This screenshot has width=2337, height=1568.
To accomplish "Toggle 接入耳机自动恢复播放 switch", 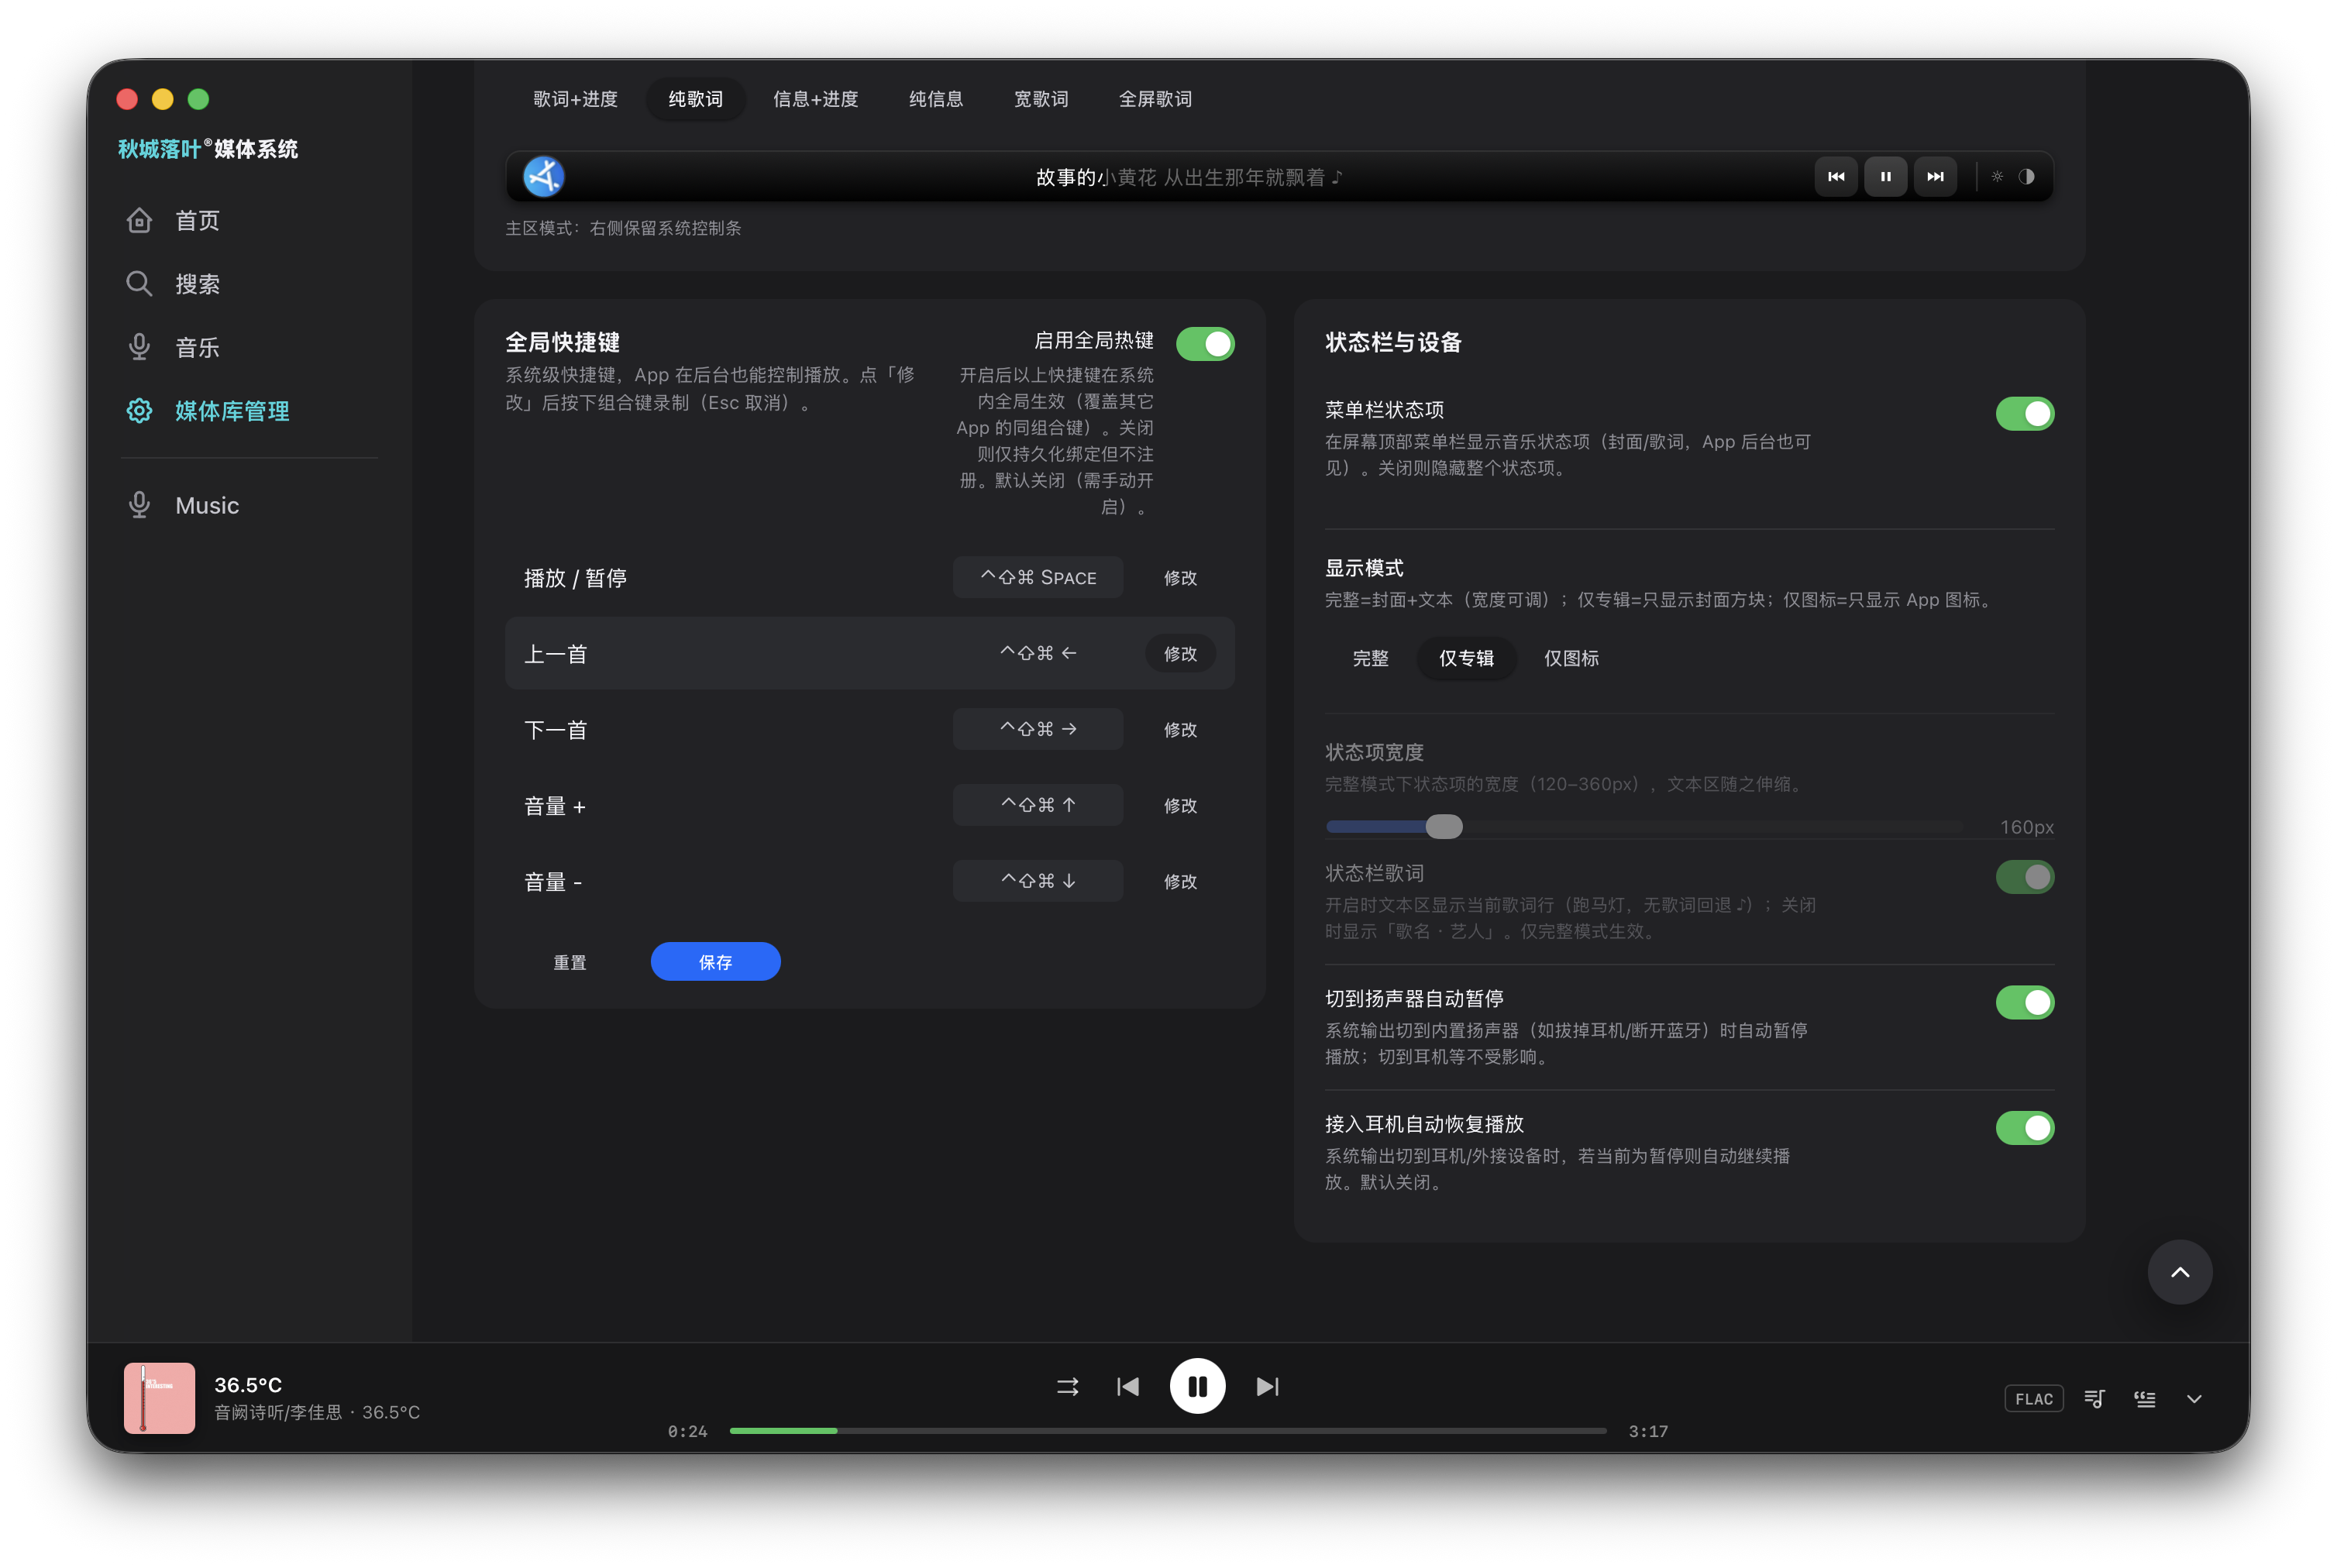I will tap(2025, 1128).
